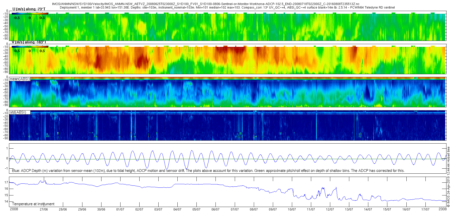Click the '06/07' date tick label
Image resolution: width=451 pixels, height=213 pixels.
click(215, 209)
